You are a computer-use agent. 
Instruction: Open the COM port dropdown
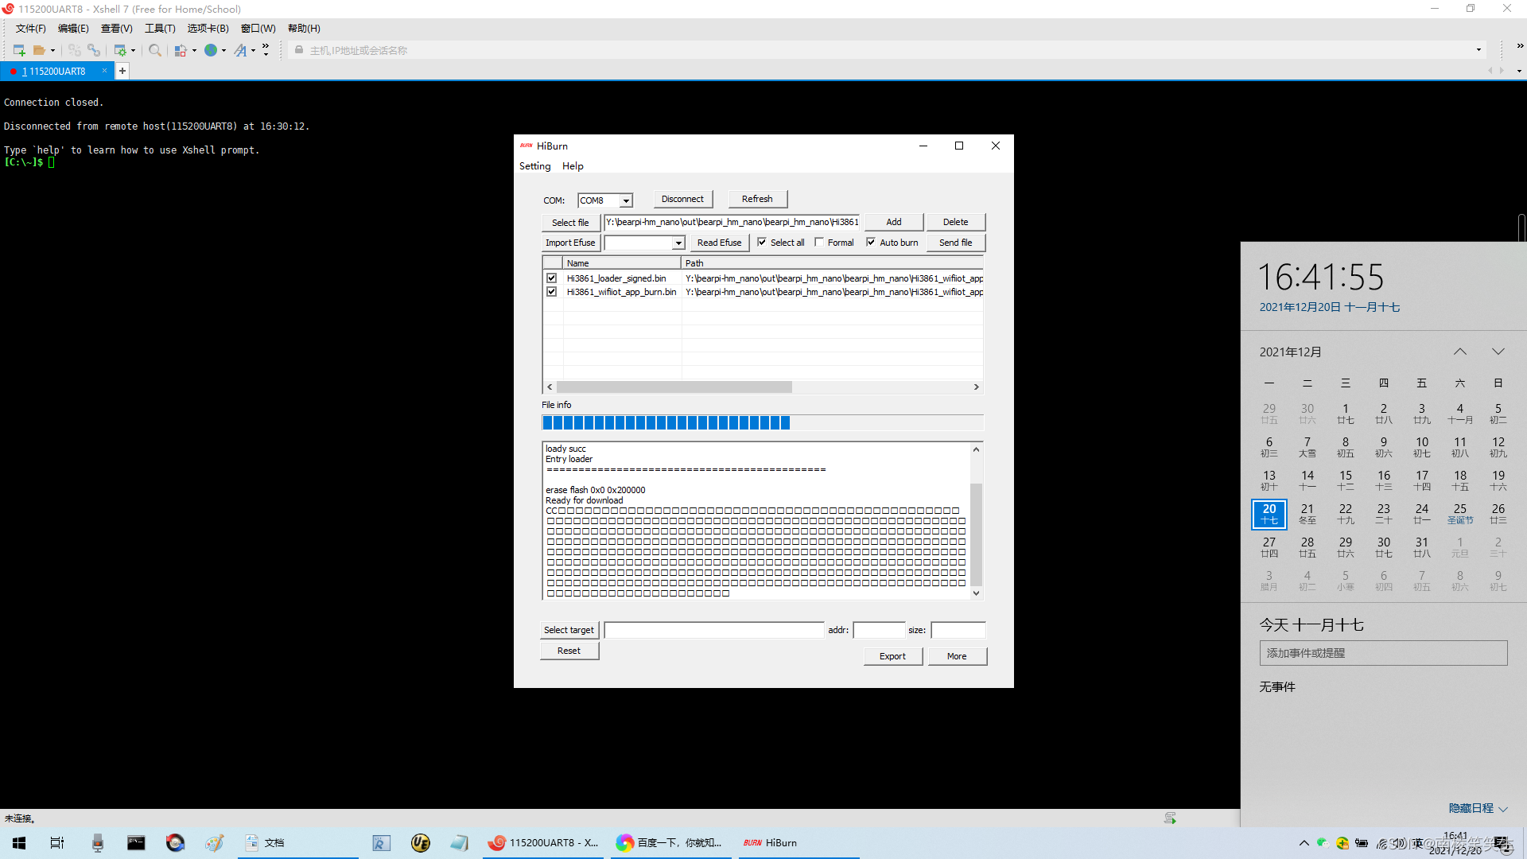click(x=626, y=200)
